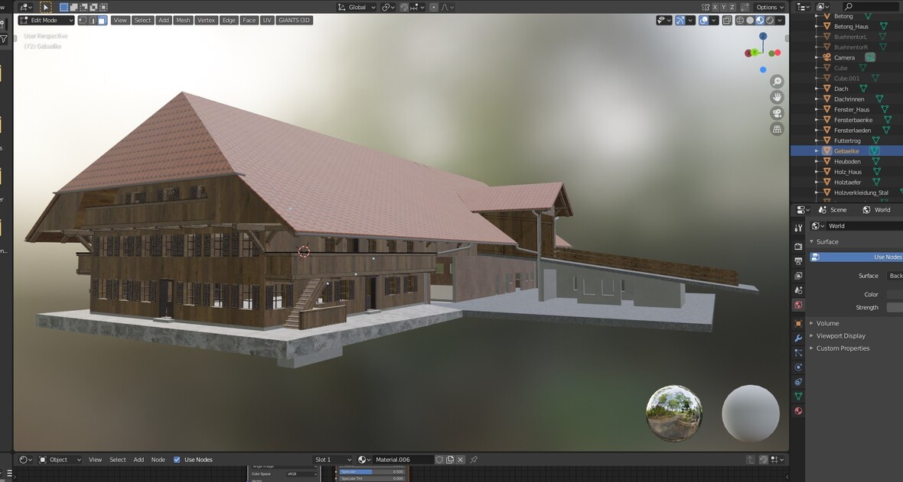Open the Material properties tab icon

798,411
